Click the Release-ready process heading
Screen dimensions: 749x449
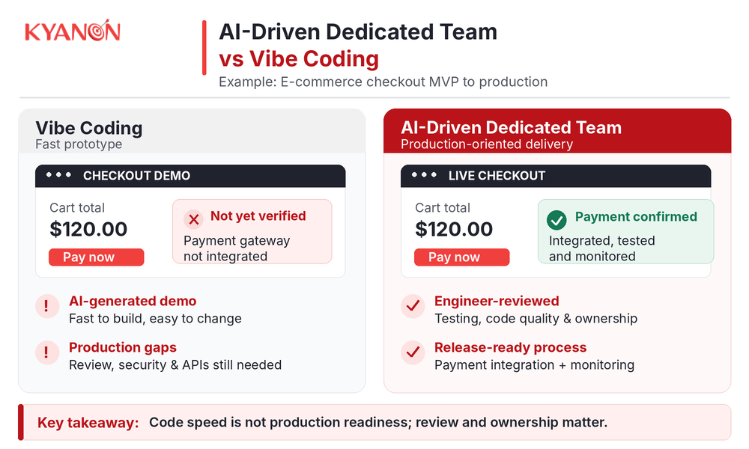511,347
